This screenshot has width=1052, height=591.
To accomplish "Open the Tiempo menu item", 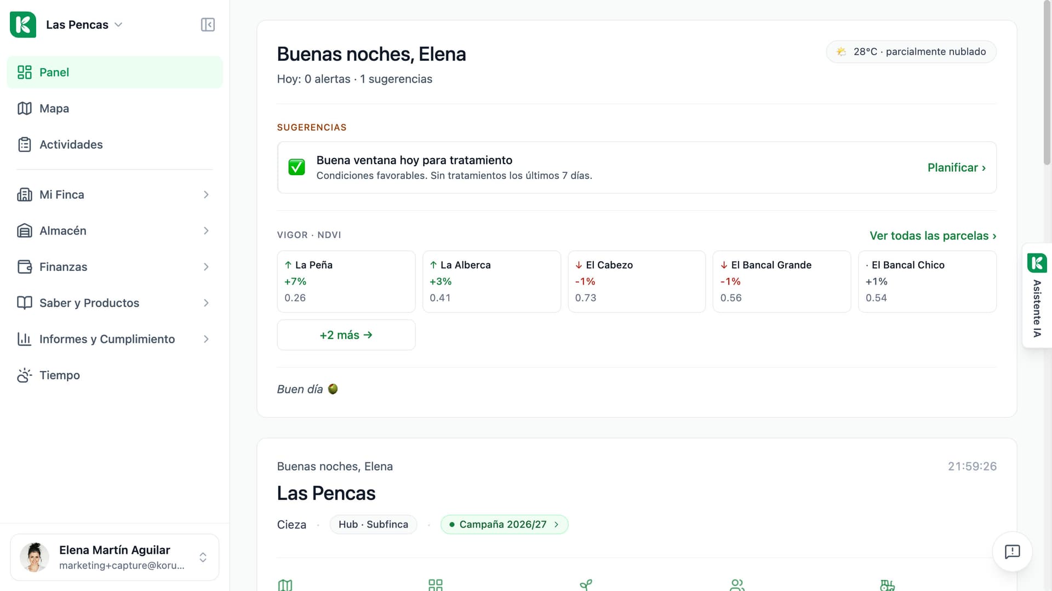I will [115, 375].
